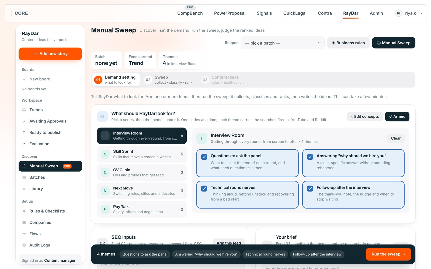Click the Follow-up after the interview chip
The height and width of the screenshot is (269, 431).
[x=317, y=254]
